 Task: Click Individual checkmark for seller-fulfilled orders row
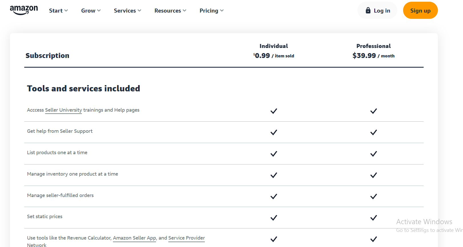coord(274,196)
